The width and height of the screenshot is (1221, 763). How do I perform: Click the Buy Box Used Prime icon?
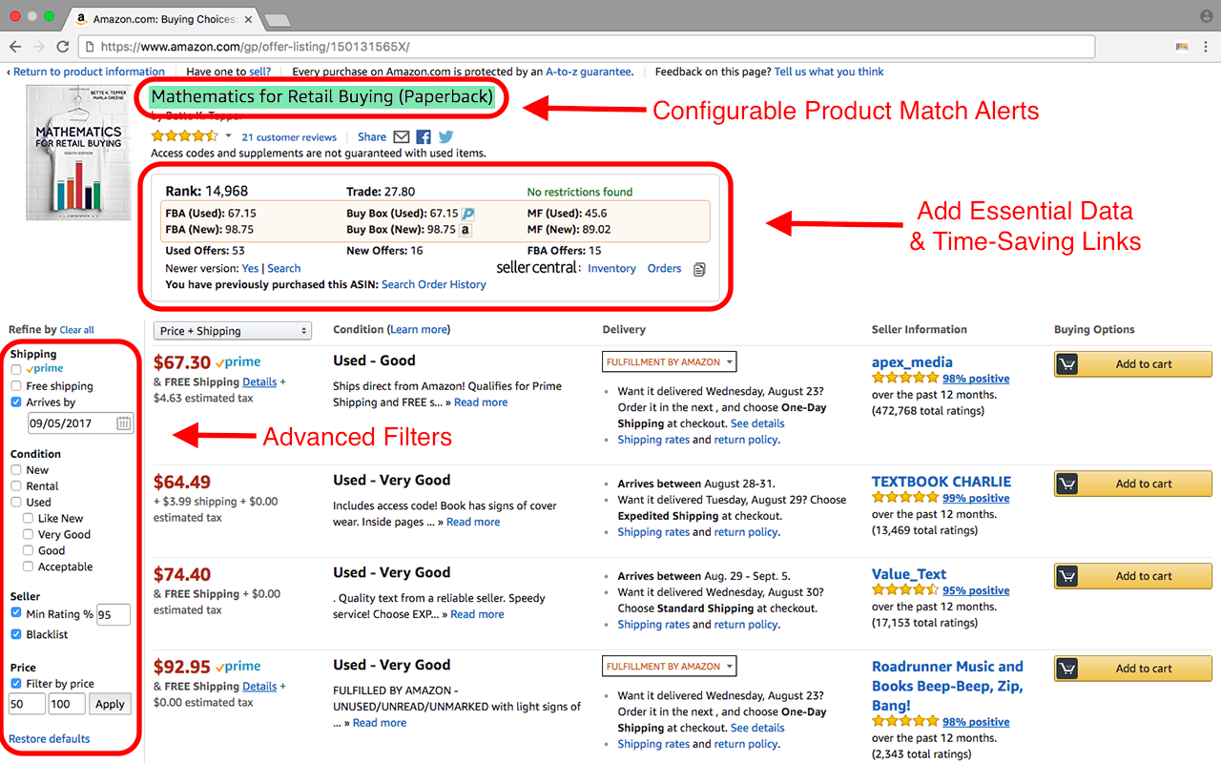pos(468,214)
